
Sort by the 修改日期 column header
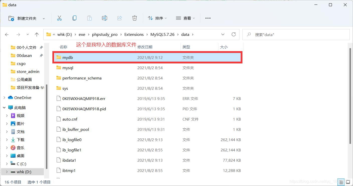coord(145,47)
